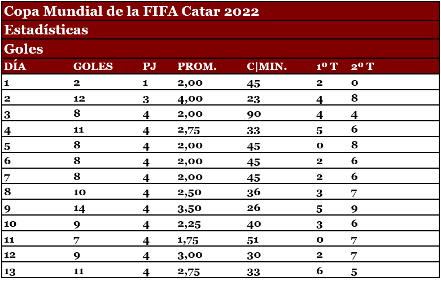Click the 23 value in C|MIN. column
This screenshot has width=441, height=281.
click(x=254, y=99)
